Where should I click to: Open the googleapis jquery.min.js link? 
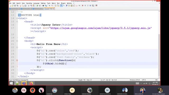tap(100, 28)
